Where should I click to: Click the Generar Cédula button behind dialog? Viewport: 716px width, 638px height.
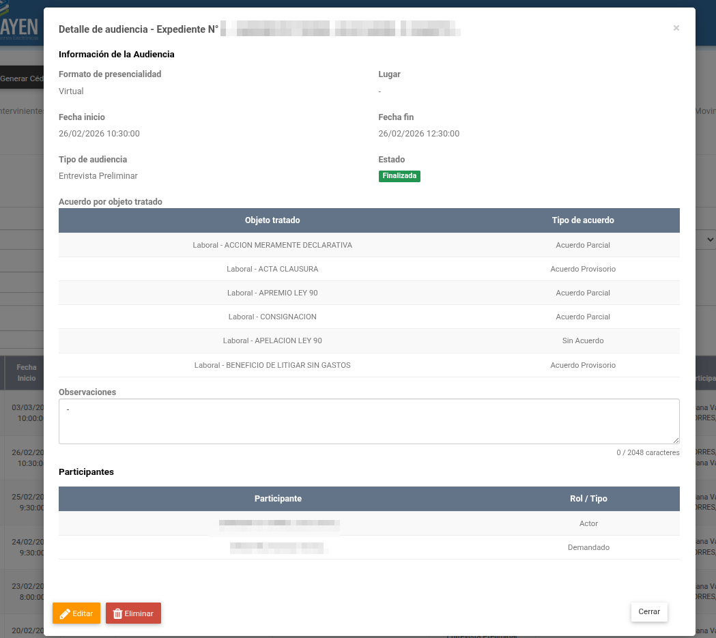tap(22, 79)
